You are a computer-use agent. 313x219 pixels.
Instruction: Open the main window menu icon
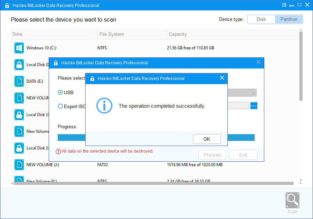click(x=284, y=5)
